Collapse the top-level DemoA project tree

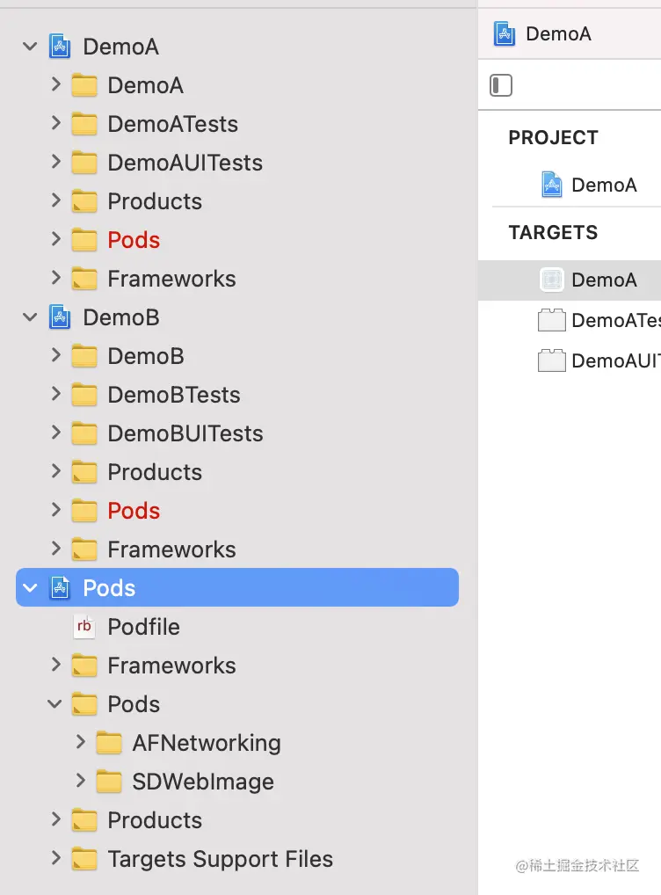(31, 47)
